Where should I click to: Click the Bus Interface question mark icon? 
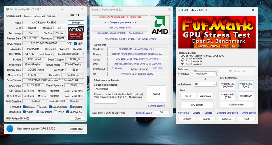(83, 54)
